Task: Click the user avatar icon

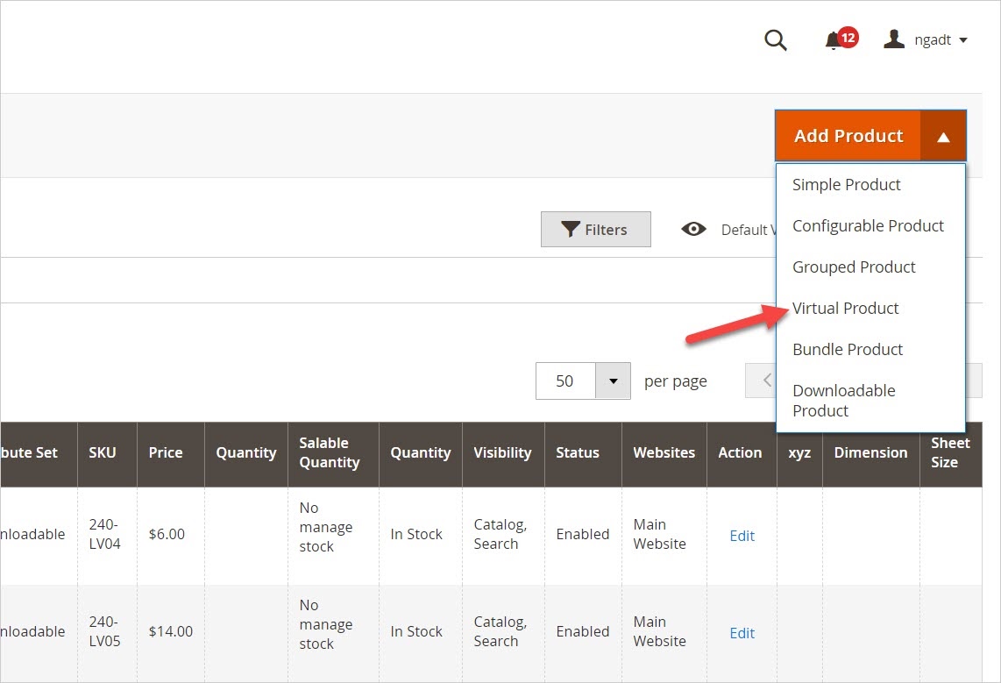Action: 893,39
